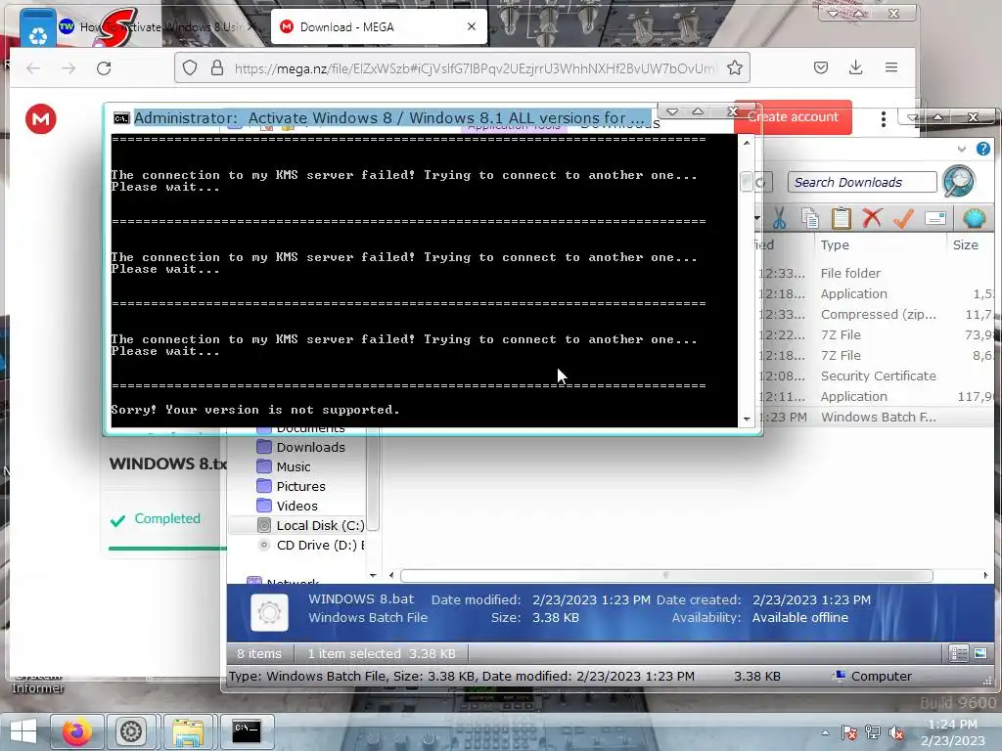Click the command prompt title bar icon
This screenshot has width=1002, height=751.
point(121,118)
